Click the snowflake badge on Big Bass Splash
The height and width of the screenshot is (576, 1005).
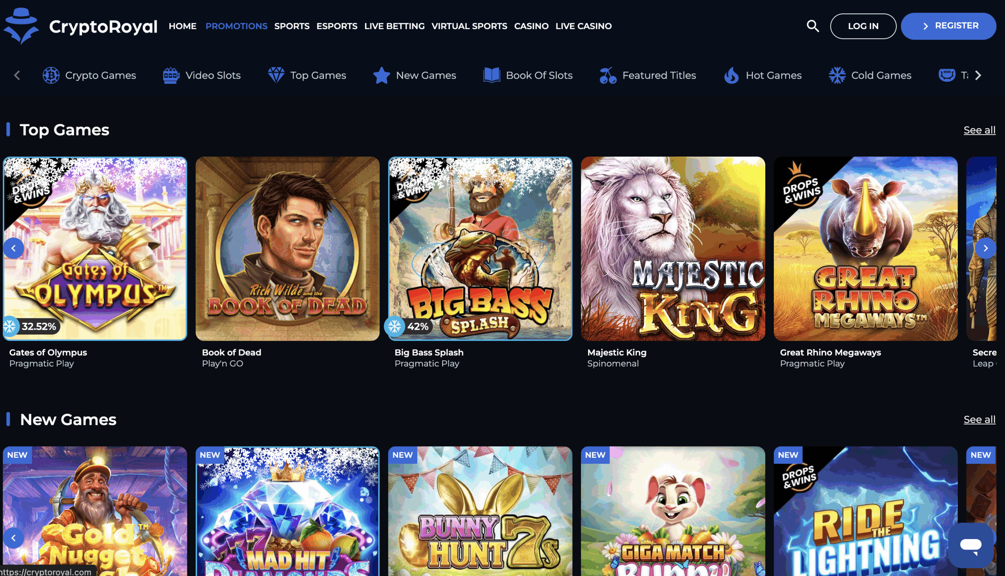tap(394, 326)
